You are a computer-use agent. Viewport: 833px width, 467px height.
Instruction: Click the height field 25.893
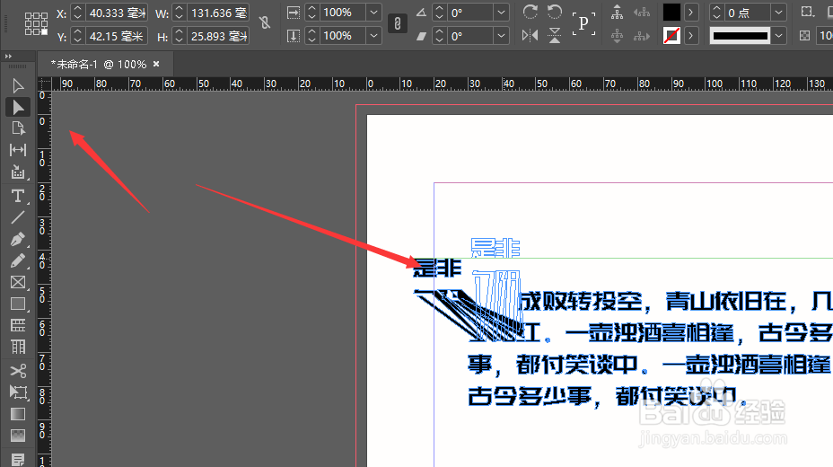218,36
